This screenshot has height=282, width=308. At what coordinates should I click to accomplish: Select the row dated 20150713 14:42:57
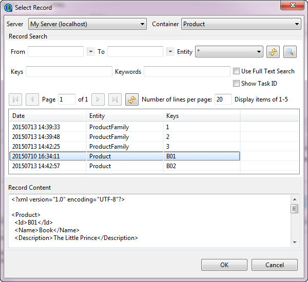[x=125, y=166]
